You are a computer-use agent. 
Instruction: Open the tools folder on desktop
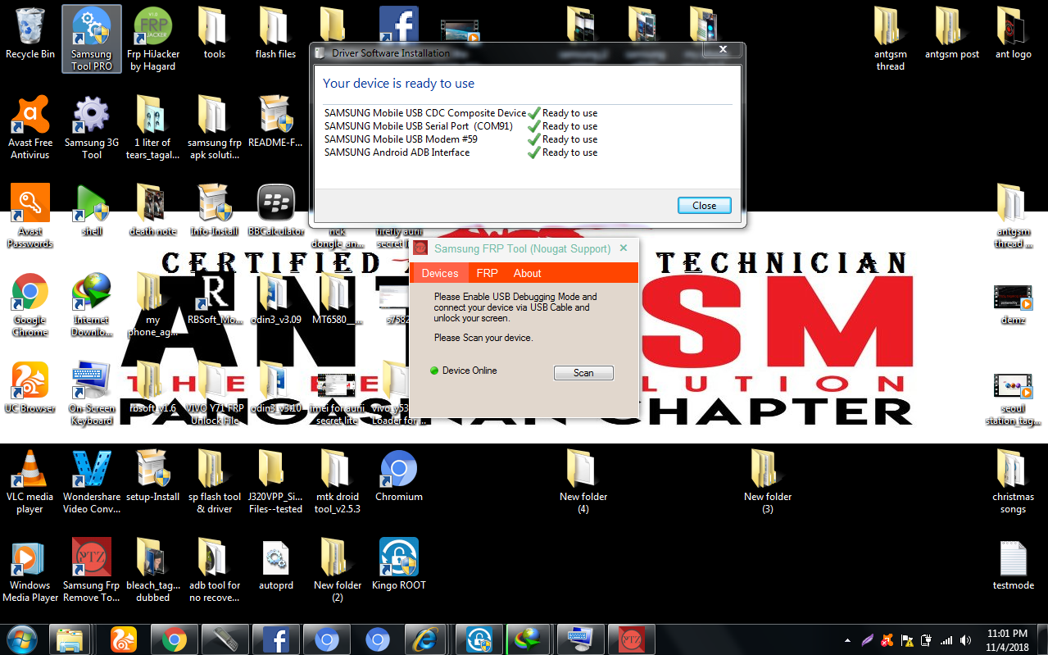[215, 34]
